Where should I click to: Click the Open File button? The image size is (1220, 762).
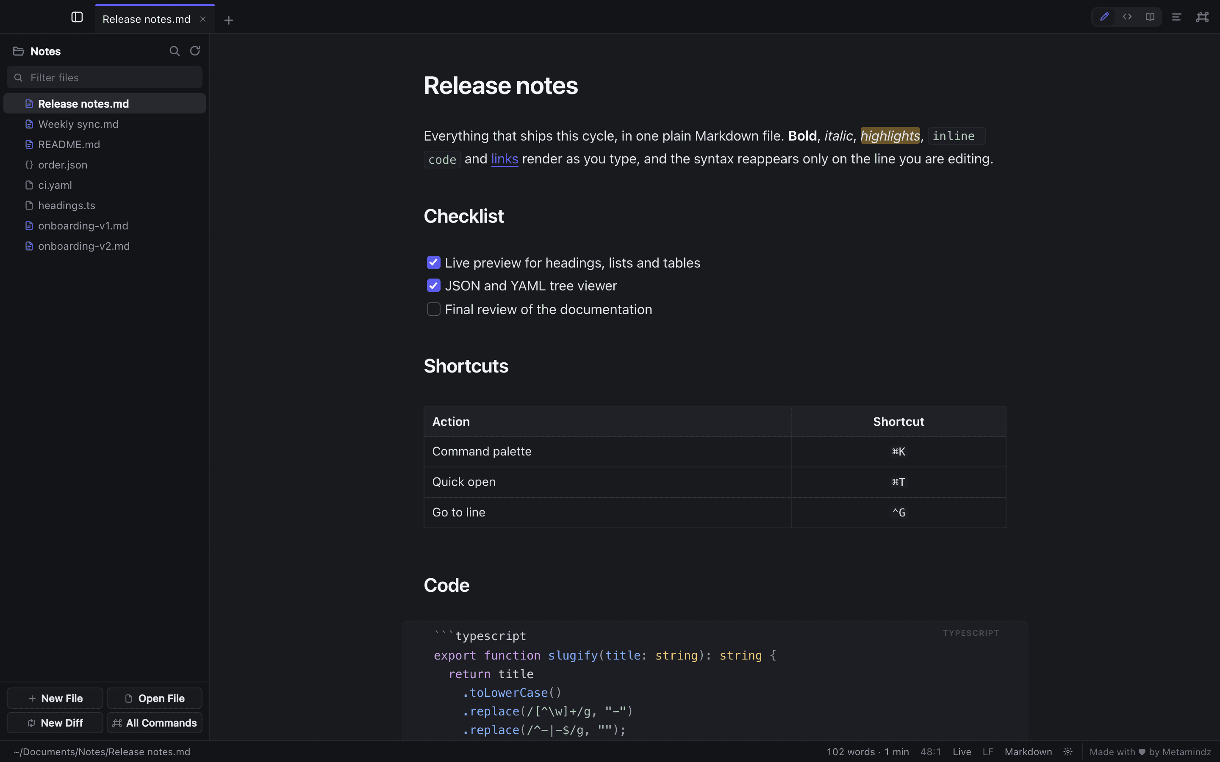point(154,698)
